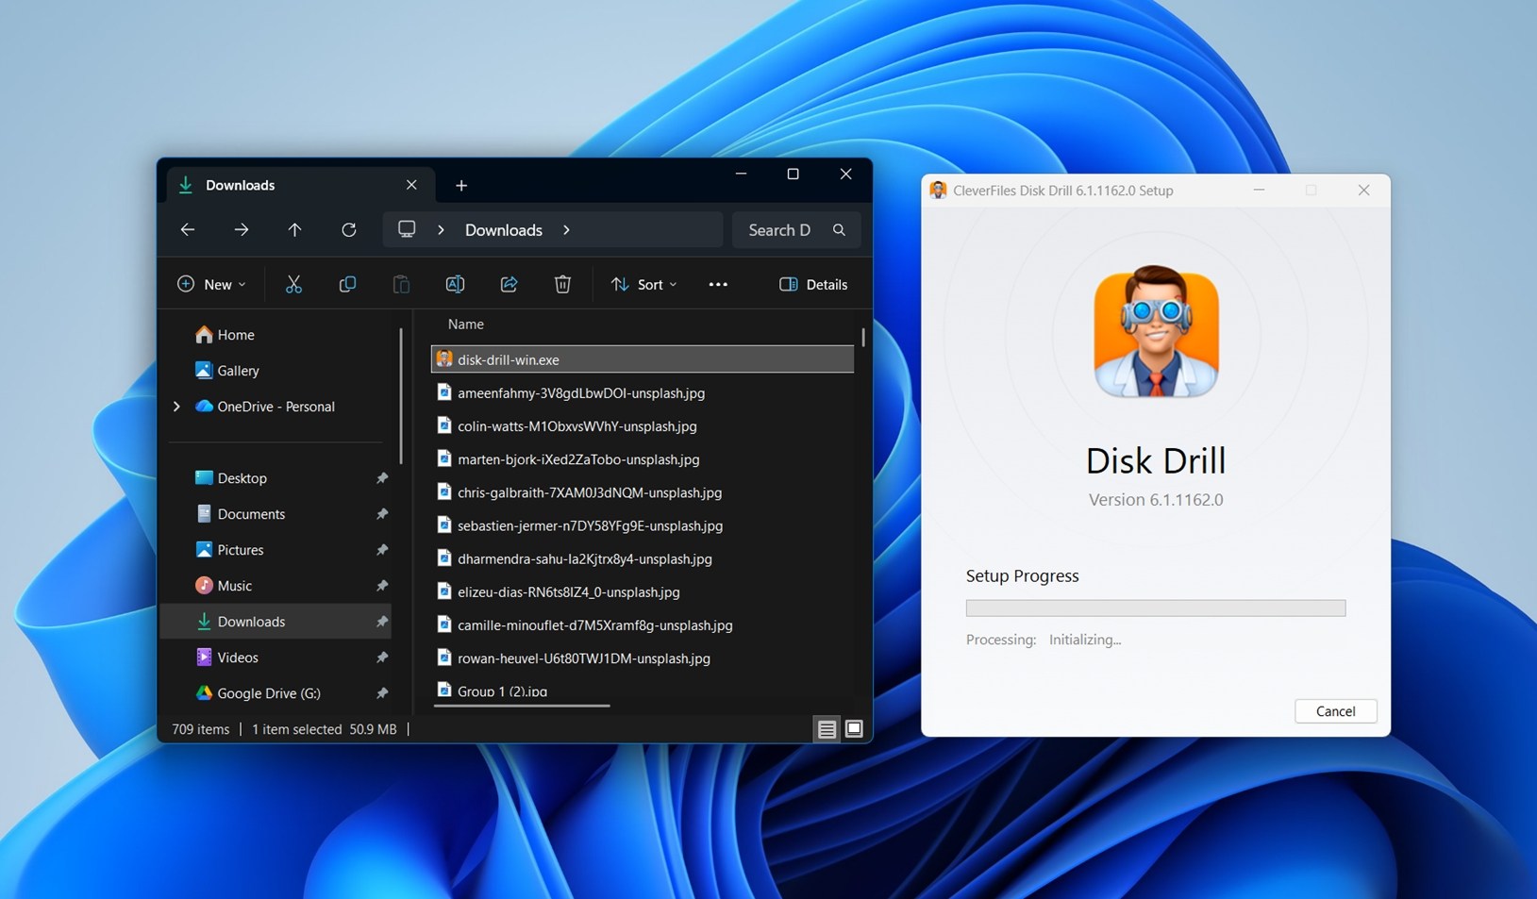Click the Copy icon in the toolbar
1537x899 pixels.
coord(347,284)
